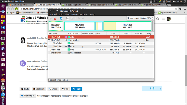Open the Partition menu in GParted
Screen dimensions: 187x105
pyautogui.click(x=84, y=14)
